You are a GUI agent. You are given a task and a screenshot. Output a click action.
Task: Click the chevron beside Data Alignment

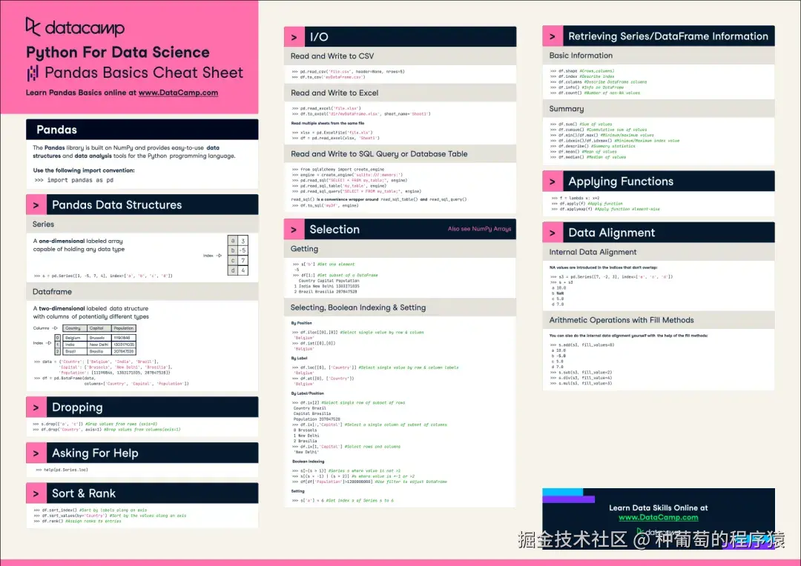(553, 233)
